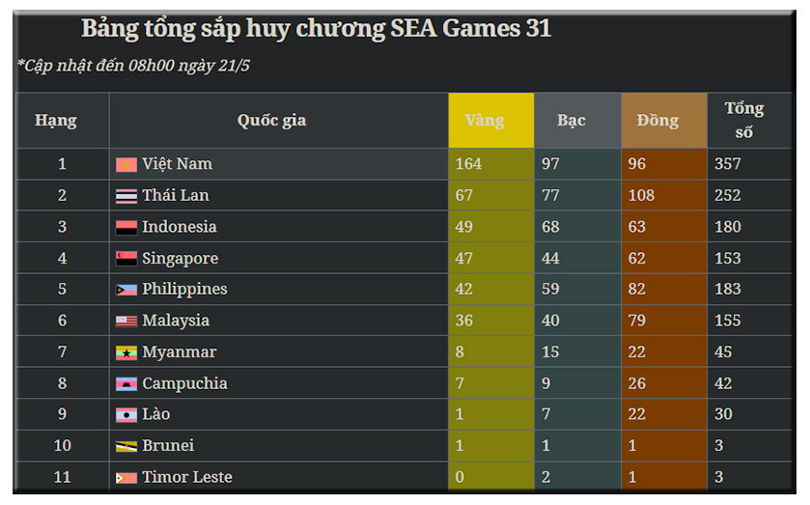Select the yellow Vàng column header

coord(490,121)
